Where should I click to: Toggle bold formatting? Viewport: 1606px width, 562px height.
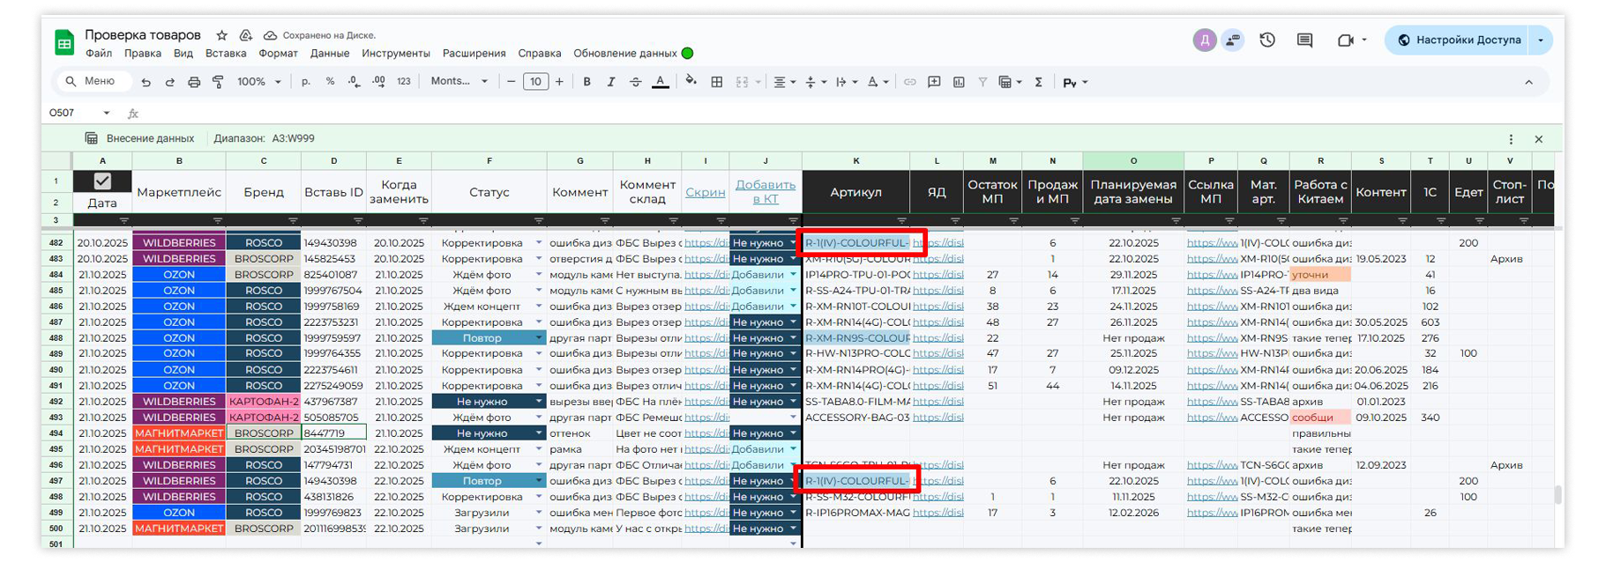tap(586, 82)
